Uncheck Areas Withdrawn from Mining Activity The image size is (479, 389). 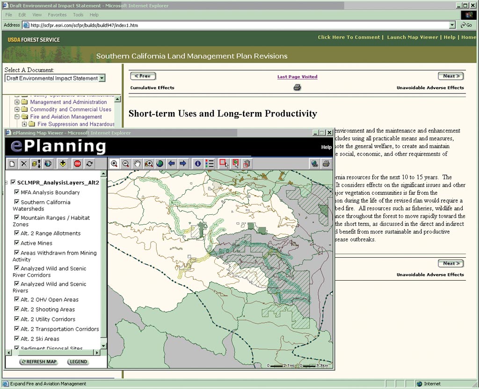point(17,252)
